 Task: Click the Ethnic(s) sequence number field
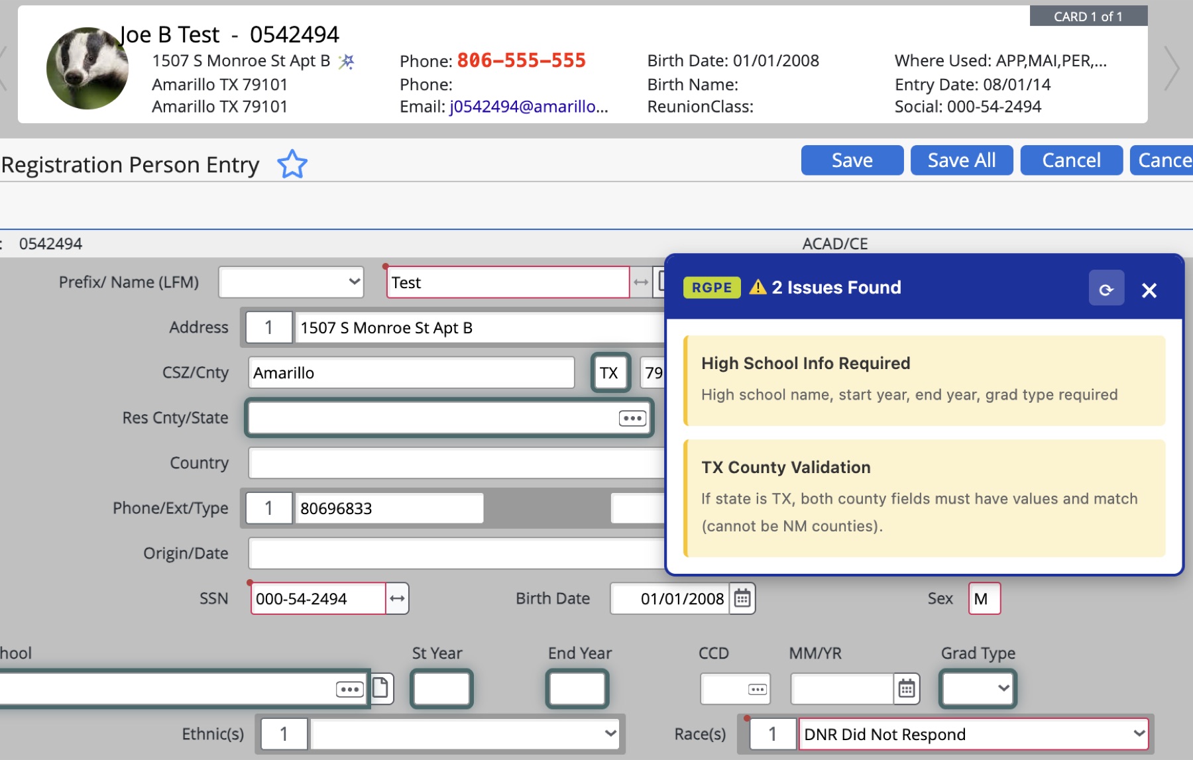coord(284,734)
